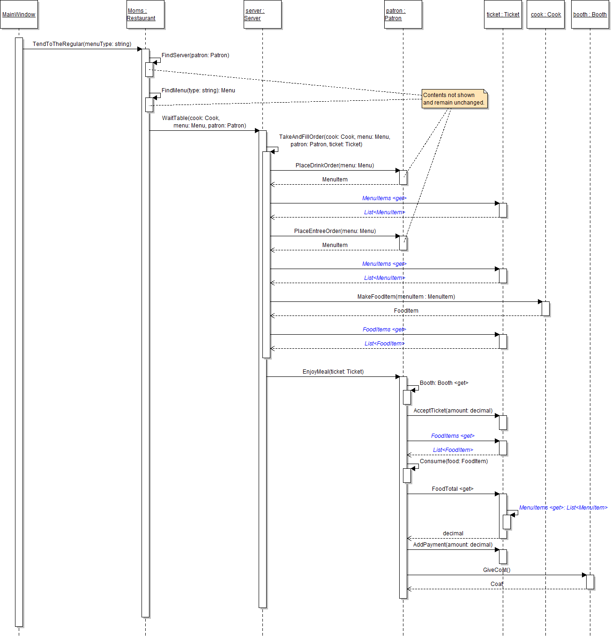Select the server : Server lifeline header

pos(262,15)
